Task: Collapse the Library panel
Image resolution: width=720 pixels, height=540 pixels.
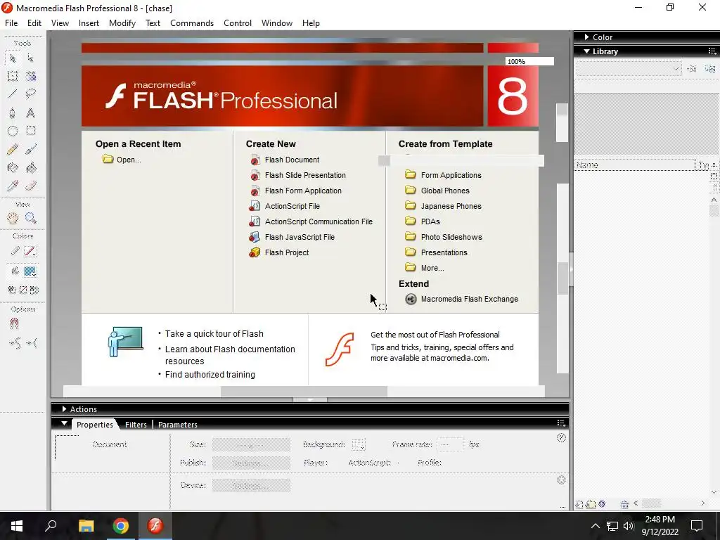Action: tap(587, 51)
